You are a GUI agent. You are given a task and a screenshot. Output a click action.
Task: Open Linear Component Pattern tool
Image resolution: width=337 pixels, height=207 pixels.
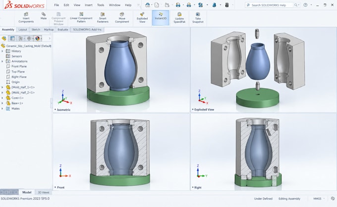click(x=81, y=17)
